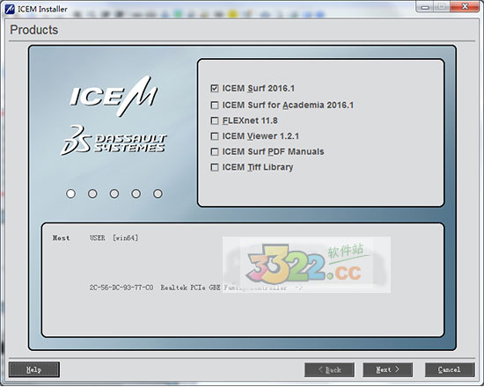The image size is (484, 387).
Task: Go back with the Back button
Action: (x=329, y=369)
